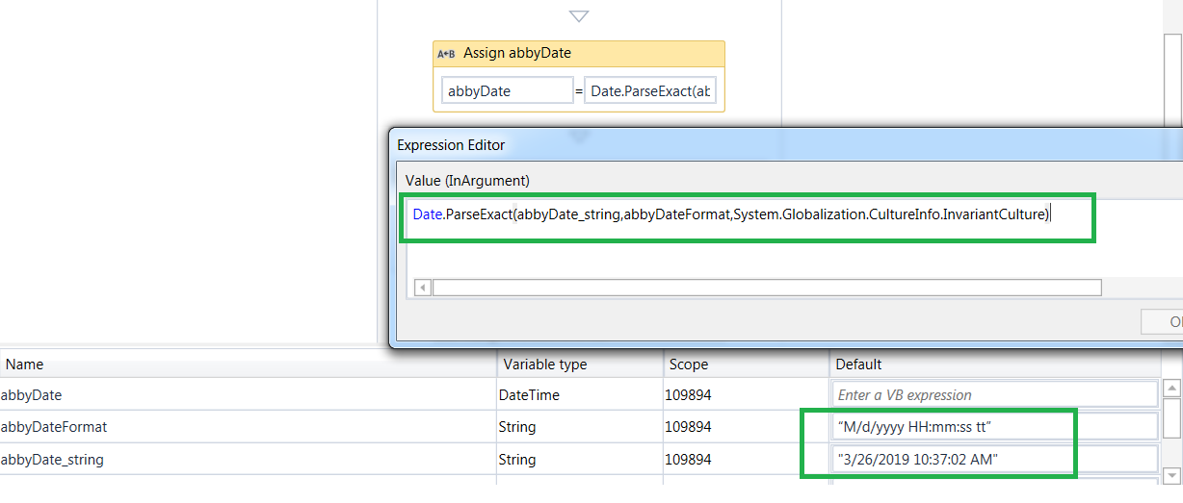Click the Expression Editor title bar

[786, 145]
